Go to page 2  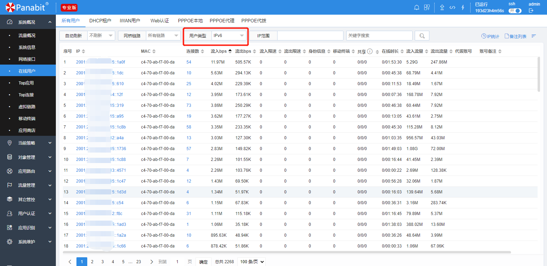92,262
